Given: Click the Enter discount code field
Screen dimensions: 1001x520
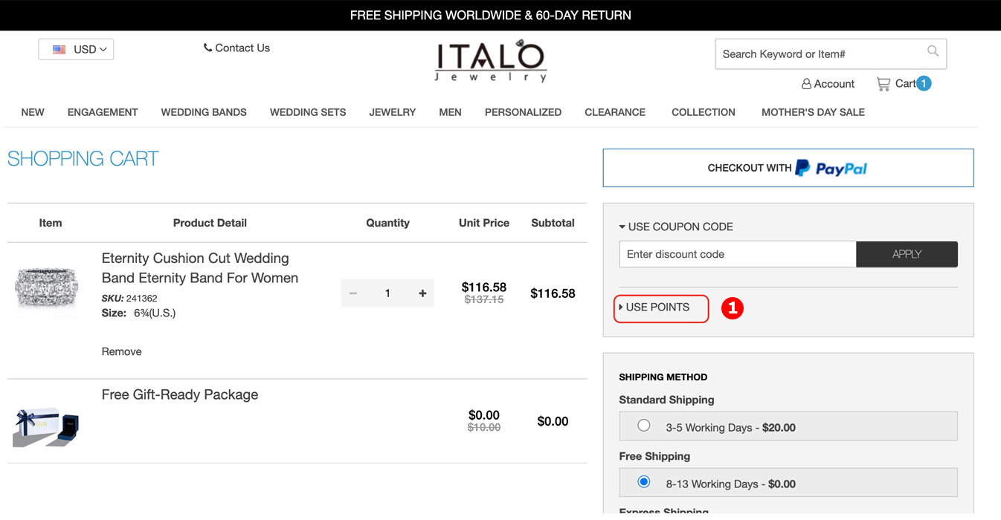Looking at the screenshot, I should point(737,254).
